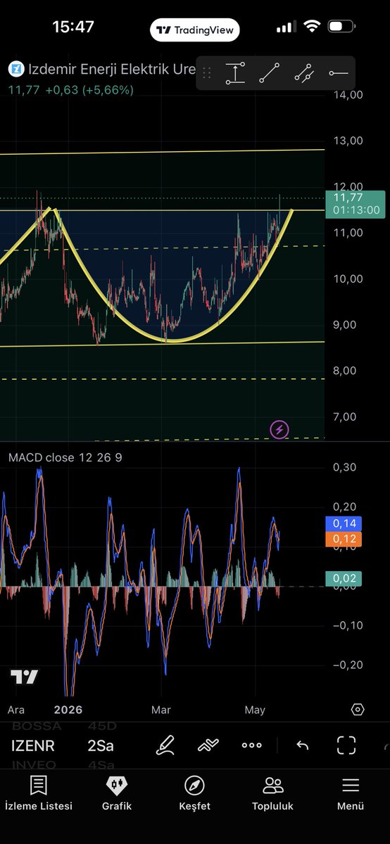Viewport: 390px width, 844px height.
Task: Tap the Mar label on time axis
Action: click(161, 710)
